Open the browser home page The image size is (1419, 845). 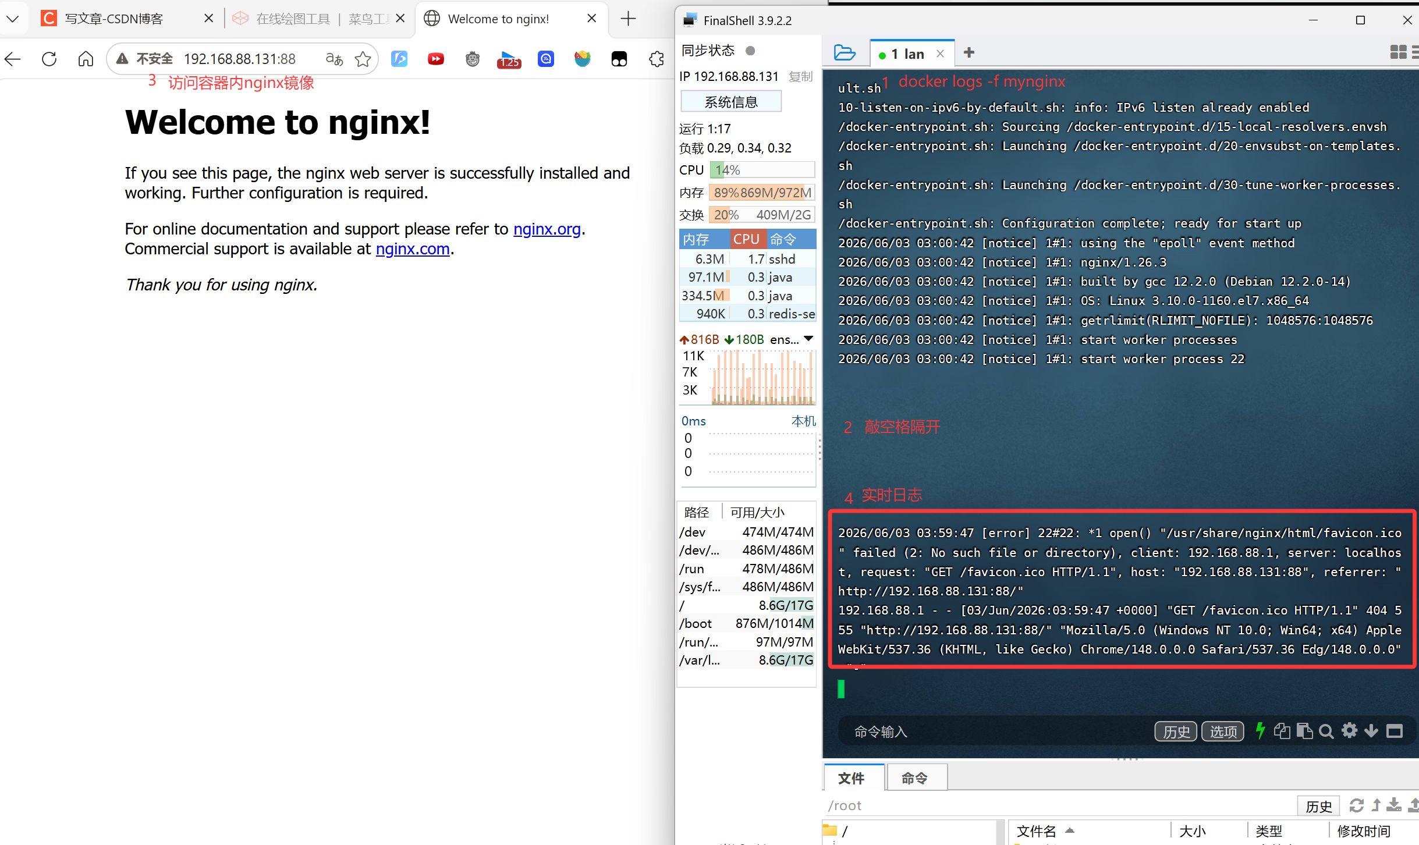tap(86, 59)
